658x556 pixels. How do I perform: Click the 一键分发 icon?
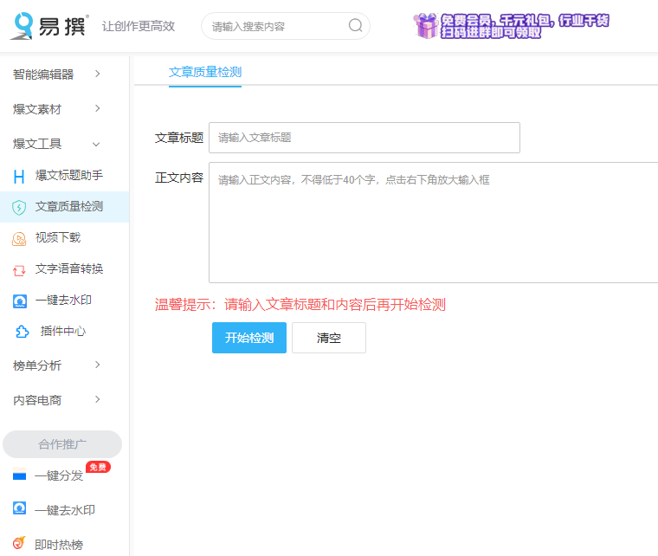(x=19, y=475)
